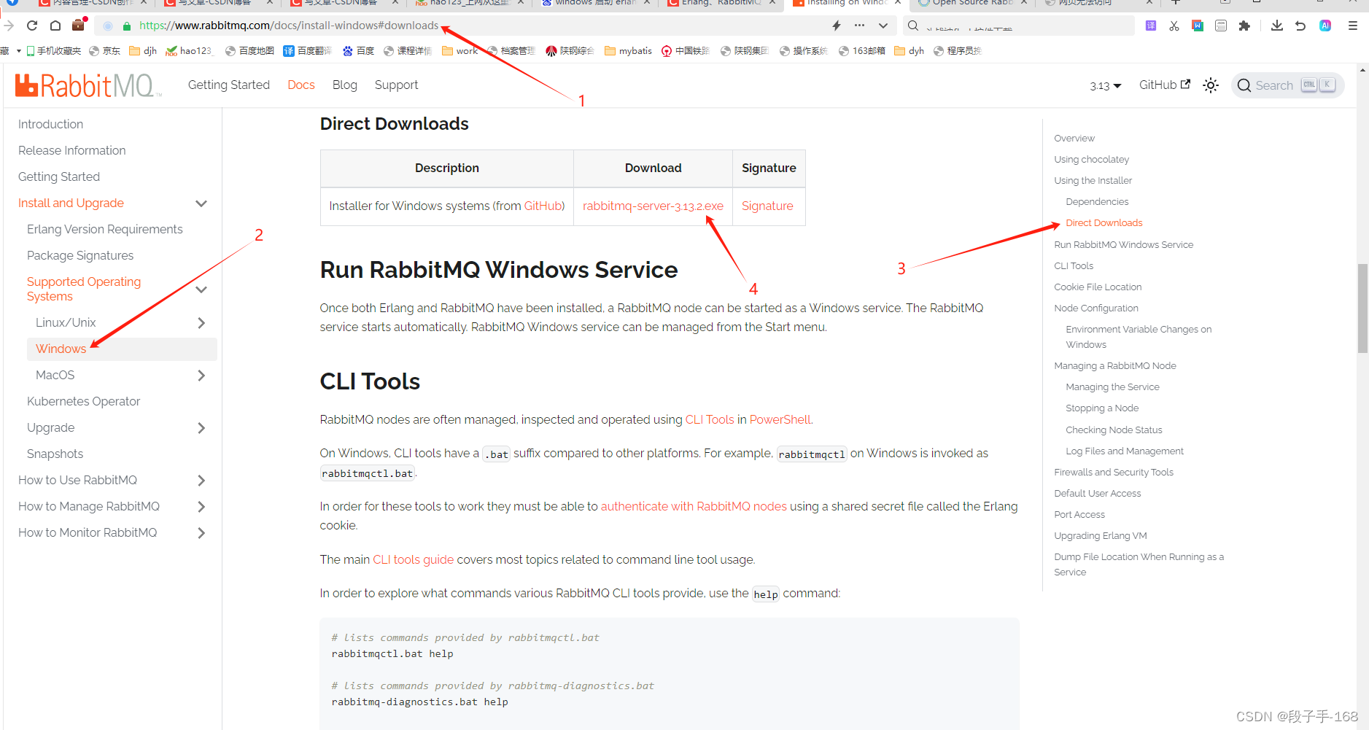Open the three-dots address bar menu
The width and height of the screenshot is (1369, 730).
860,26
